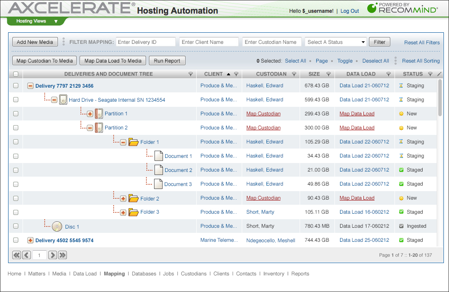Viewport: 449px width, 292px height.
Task: Click the filter icon in Custodian column header
Action: (294, 74)
